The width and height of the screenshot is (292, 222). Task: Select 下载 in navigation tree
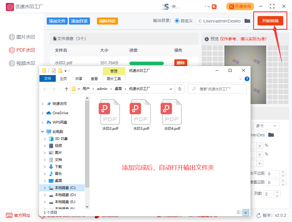58,167
